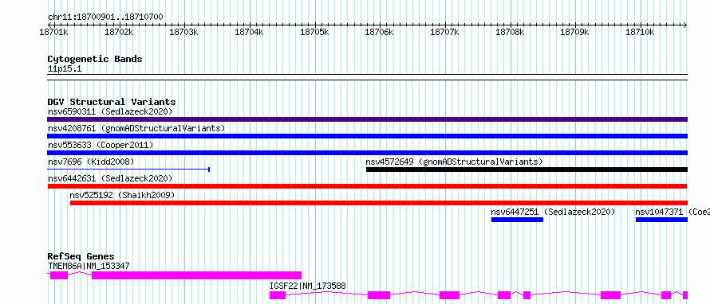Image resolution: width=710 pixels, height=304 pixels.
Task: Click the 18706k ruler tick label
Action: pyautogui.click(x=380, y=33)
